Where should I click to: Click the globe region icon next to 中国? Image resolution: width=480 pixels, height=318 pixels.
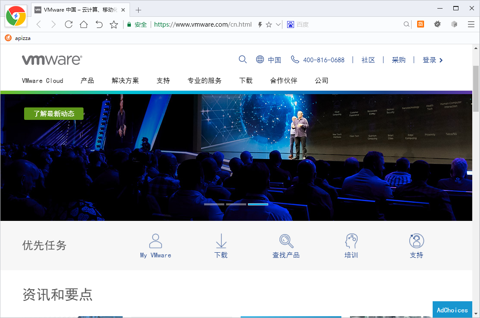click(260, 60)
